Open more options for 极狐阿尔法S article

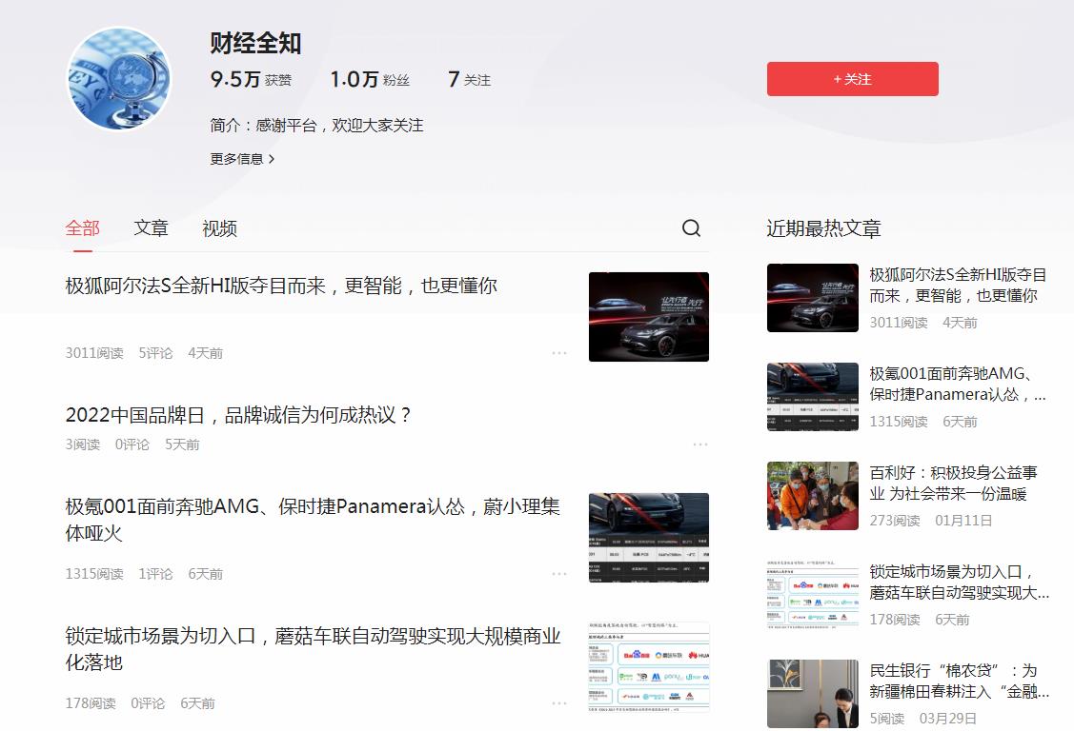pyautogui.click(x=558, y=353)
